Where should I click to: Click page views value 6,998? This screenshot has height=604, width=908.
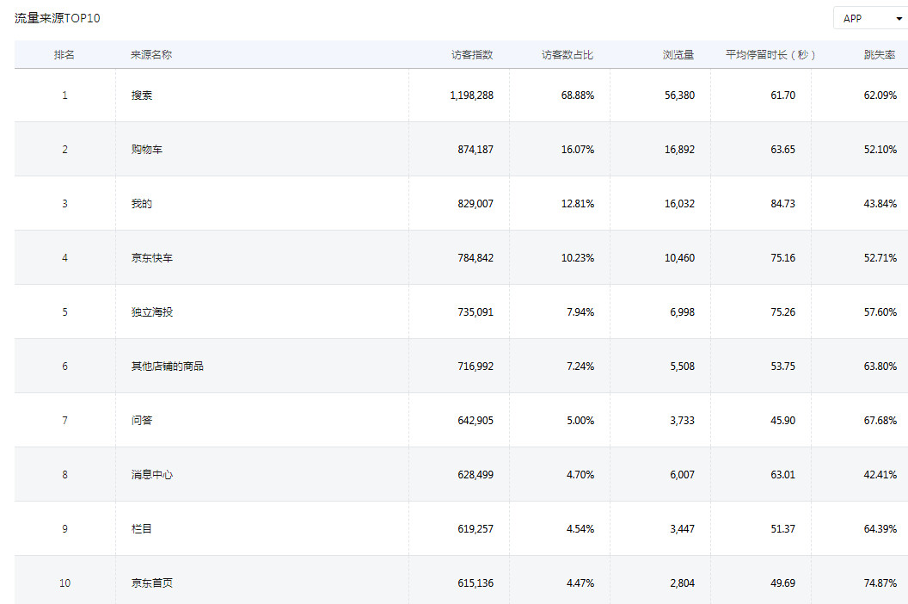tap(682, 311)
